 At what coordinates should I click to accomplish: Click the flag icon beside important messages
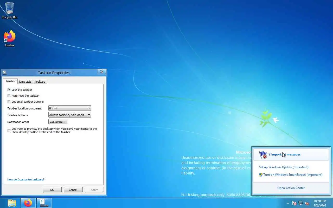tap(263, 155)
